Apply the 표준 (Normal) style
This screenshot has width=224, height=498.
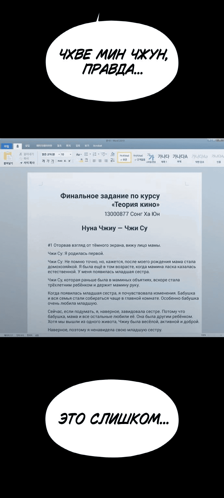click(x=124, y=157)
